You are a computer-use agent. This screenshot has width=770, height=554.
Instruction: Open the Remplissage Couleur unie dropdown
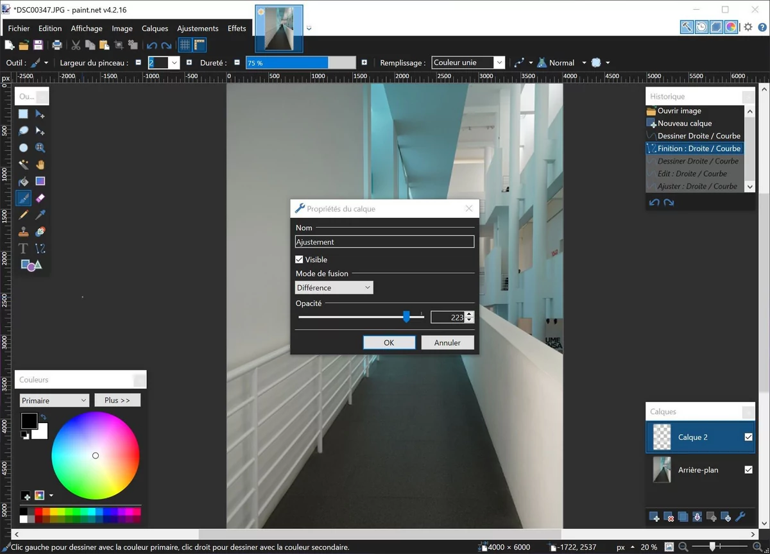pyautogui.click(x=468, y=62)
